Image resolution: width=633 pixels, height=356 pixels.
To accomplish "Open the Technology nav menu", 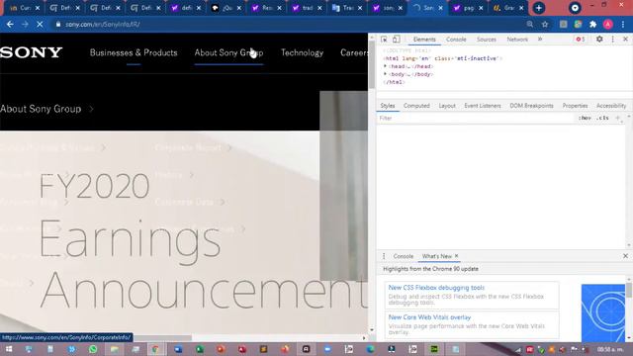I will point(302,52).
